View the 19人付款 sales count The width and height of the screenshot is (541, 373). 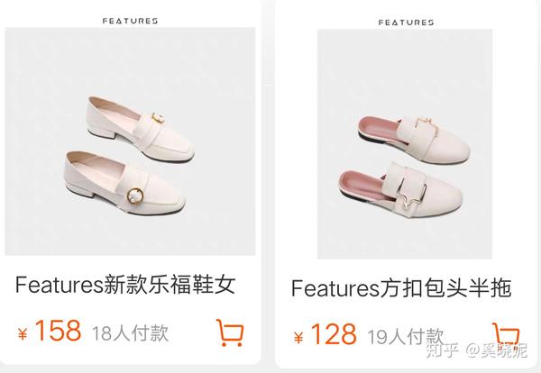click(406, 336)
